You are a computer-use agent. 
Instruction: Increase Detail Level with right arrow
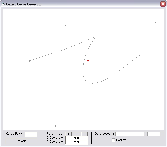point(162,134)
